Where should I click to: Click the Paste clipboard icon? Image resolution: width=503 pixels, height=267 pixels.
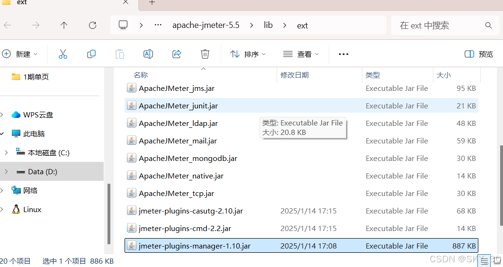point(120,54)
